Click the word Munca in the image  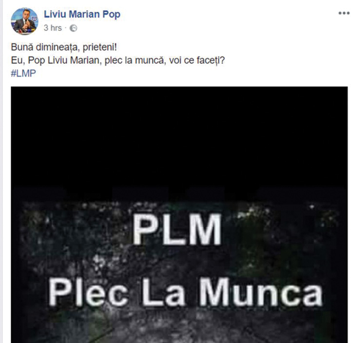point(261,292)
